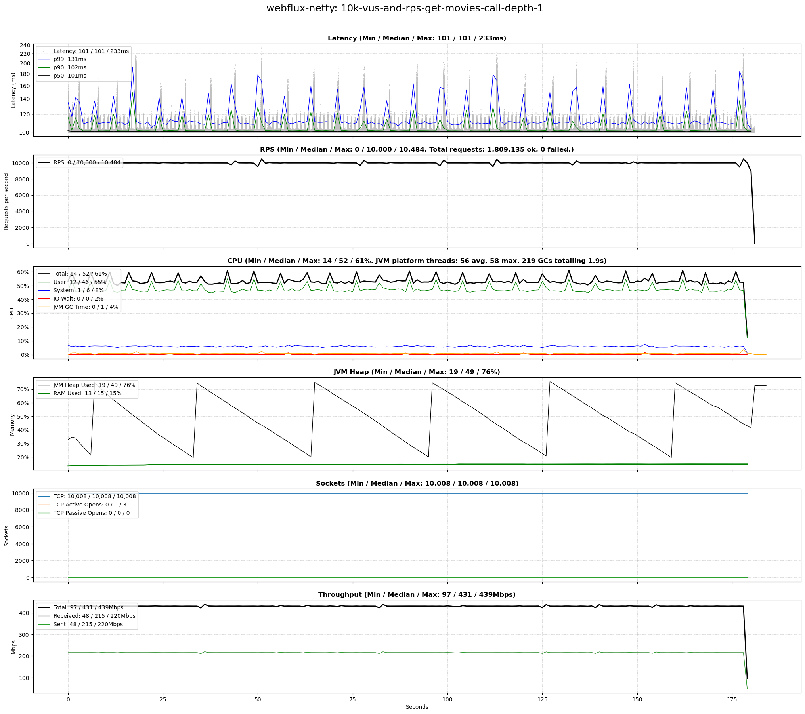The image size is (805, 714).
Task: Click the TCP Passive Opens legend entry
Action: coord(91,513)
